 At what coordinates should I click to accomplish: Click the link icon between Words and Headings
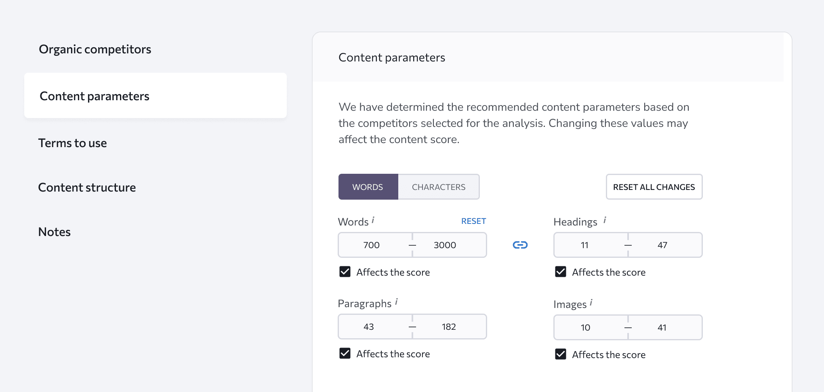point(520,245)
